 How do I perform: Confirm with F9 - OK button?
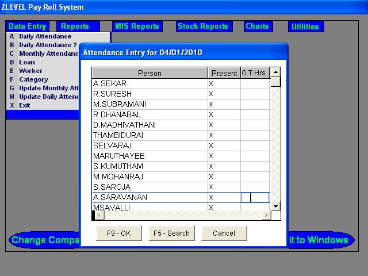[x=119, y=233]
